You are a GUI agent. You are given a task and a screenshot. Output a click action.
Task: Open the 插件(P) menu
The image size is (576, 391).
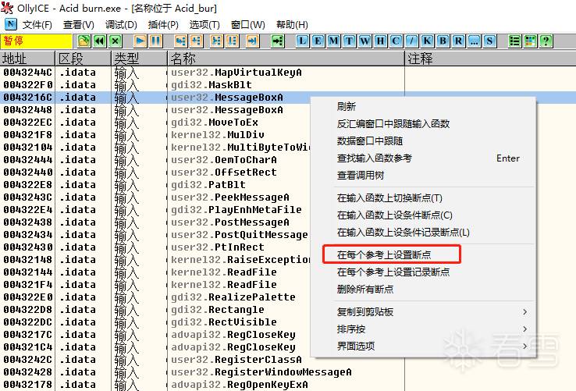pyautogui.click(x=163, y=25)
